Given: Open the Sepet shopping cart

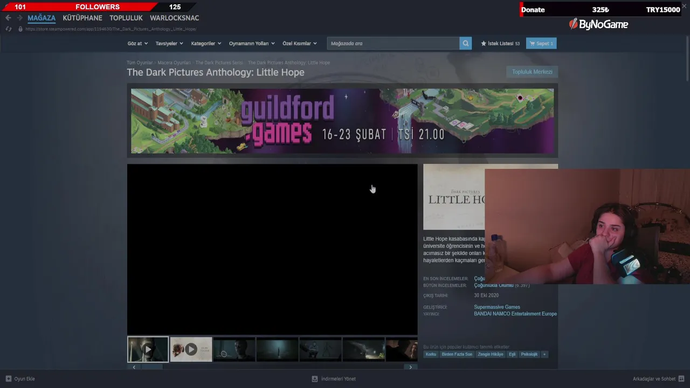Looking at the screenshot, I should [541, 43].
